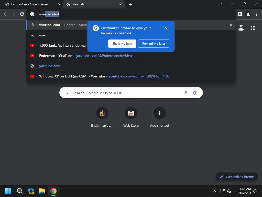
Task: Click the browser back arrow
Action: click(x=6, y=14)
